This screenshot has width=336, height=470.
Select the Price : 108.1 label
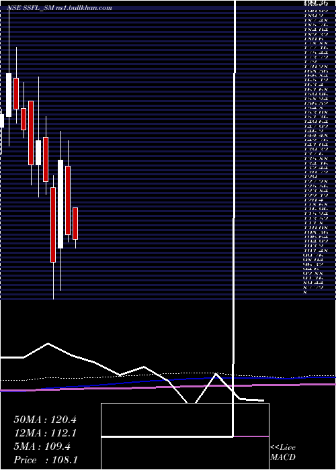click(x=46, y=460)
